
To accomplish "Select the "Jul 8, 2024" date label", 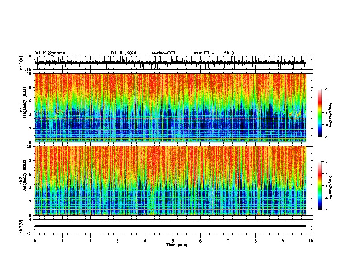I will 123,53.
